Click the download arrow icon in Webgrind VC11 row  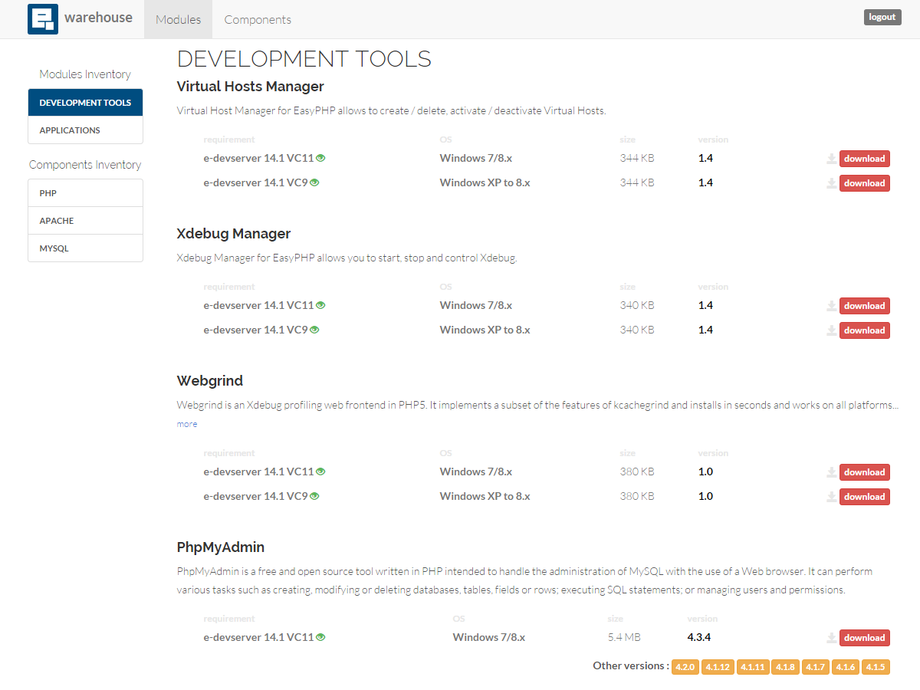tap(832, 472)
